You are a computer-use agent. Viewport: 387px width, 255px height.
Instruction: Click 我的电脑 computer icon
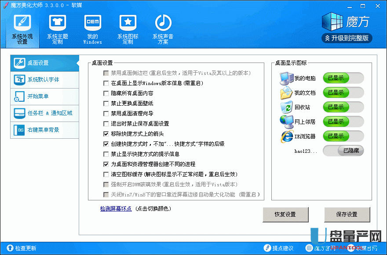[x=286, y=78]
